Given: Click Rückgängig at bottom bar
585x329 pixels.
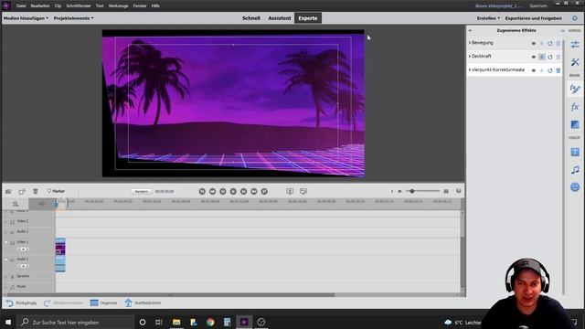Looking at the screenshot, I should pos(22,302).
